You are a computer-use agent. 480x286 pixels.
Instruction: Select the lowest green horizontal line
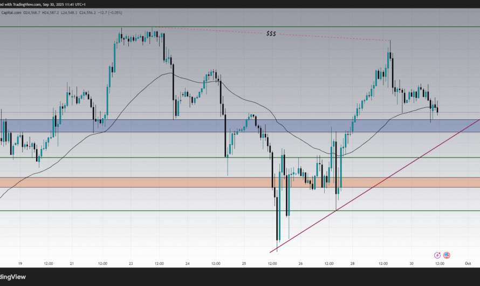(x=240, y=210)
